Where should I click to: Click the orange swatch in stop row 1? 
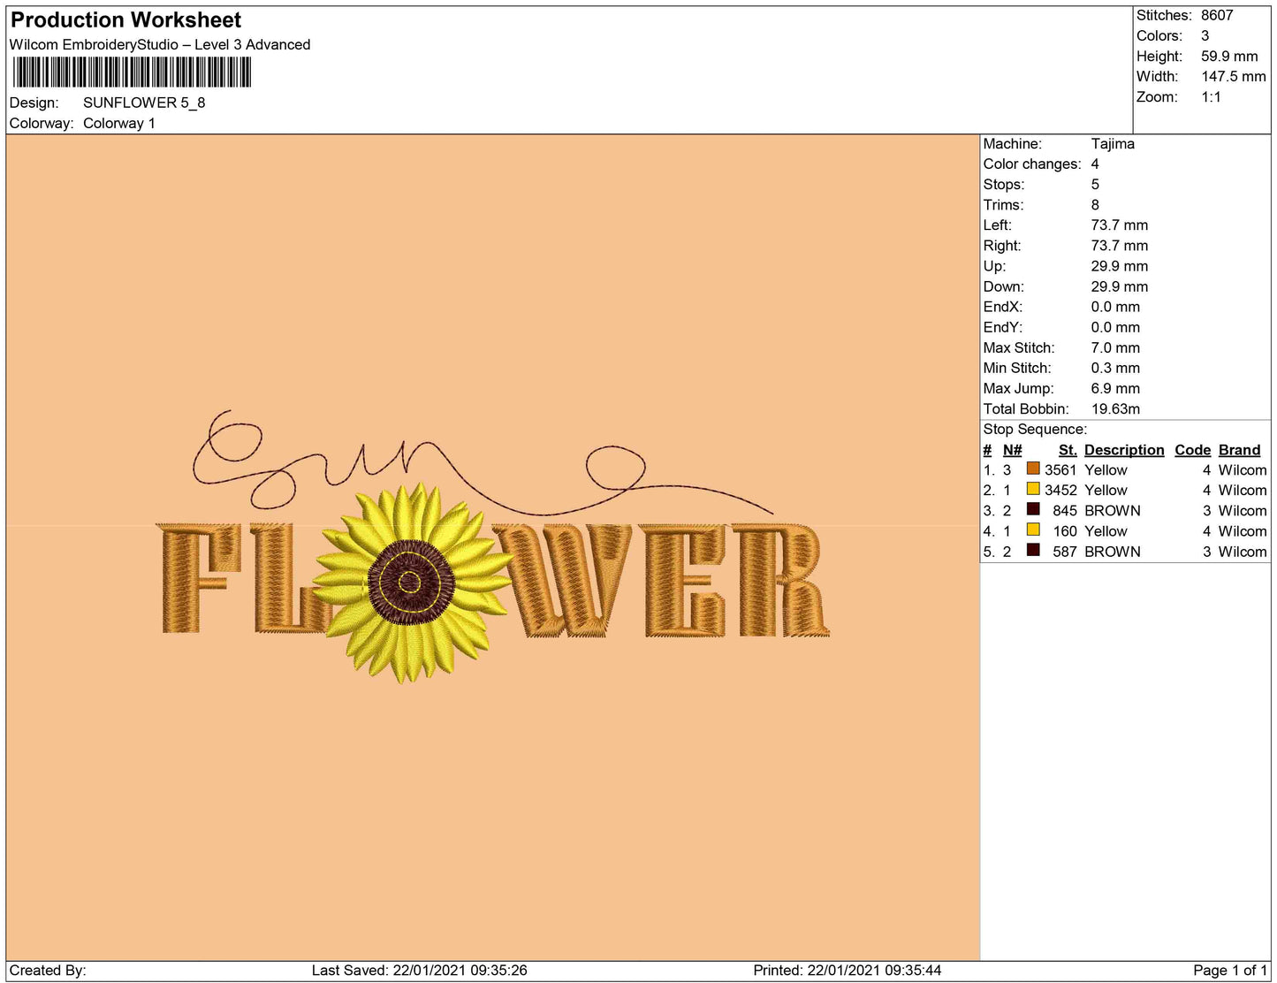click(1032, 469)
